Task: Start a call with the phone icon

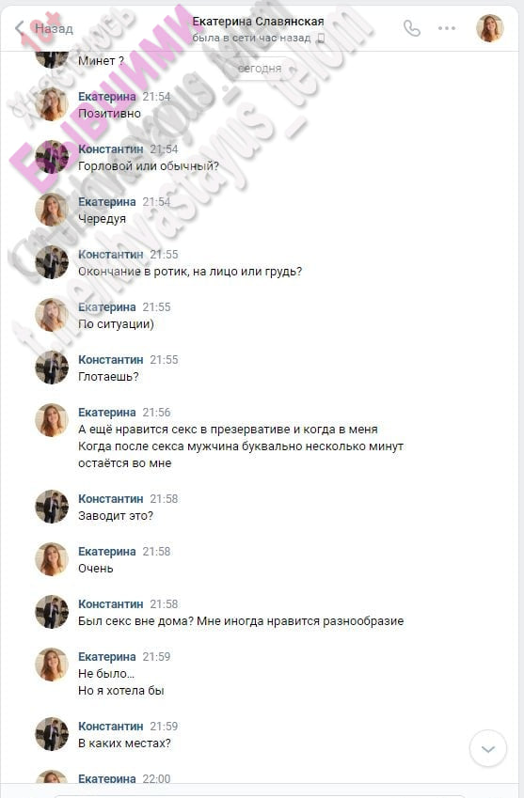Action: (x=411, y=28)
